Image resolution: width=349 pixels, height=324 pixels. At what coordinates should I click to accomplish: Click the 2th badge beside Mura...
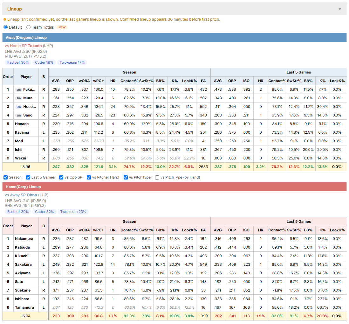[x=19, y=98]
